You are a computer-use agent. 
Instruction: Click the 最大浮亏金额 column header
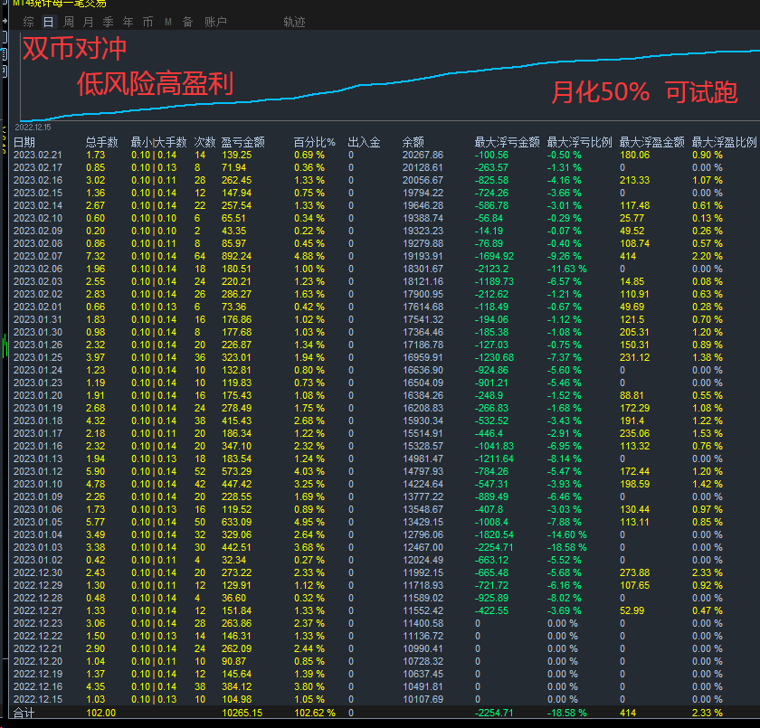[x=507, y=142]
